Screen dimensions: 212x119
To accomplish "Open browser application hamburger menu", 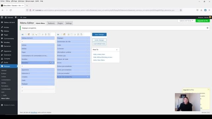I will (209, 10).
